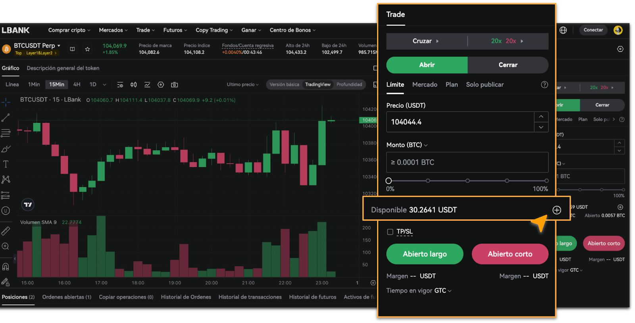Click Abierto corto in Trade popup
The width and height of the screenshot is (635, 323).
pyautogui.click(x=510, y=254)
